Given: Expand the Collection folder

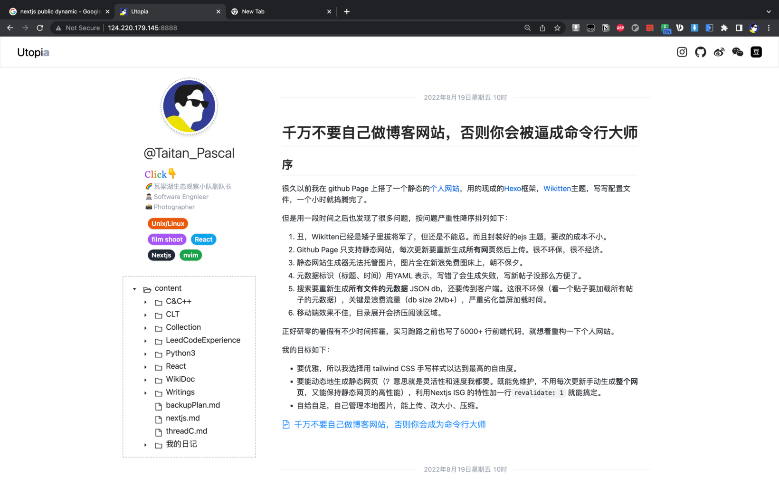Looking at the screenshot, I should tap(145, 328).
